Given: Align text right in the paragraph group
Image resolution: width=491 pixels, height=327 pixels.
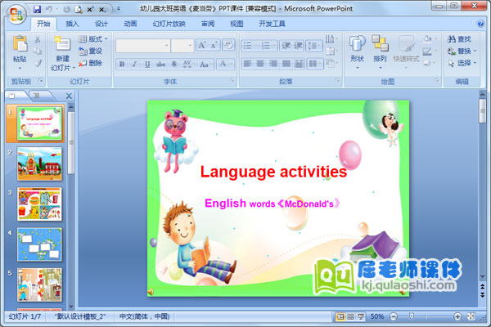Looking at the screenshot, I should [x=273, y=64].
